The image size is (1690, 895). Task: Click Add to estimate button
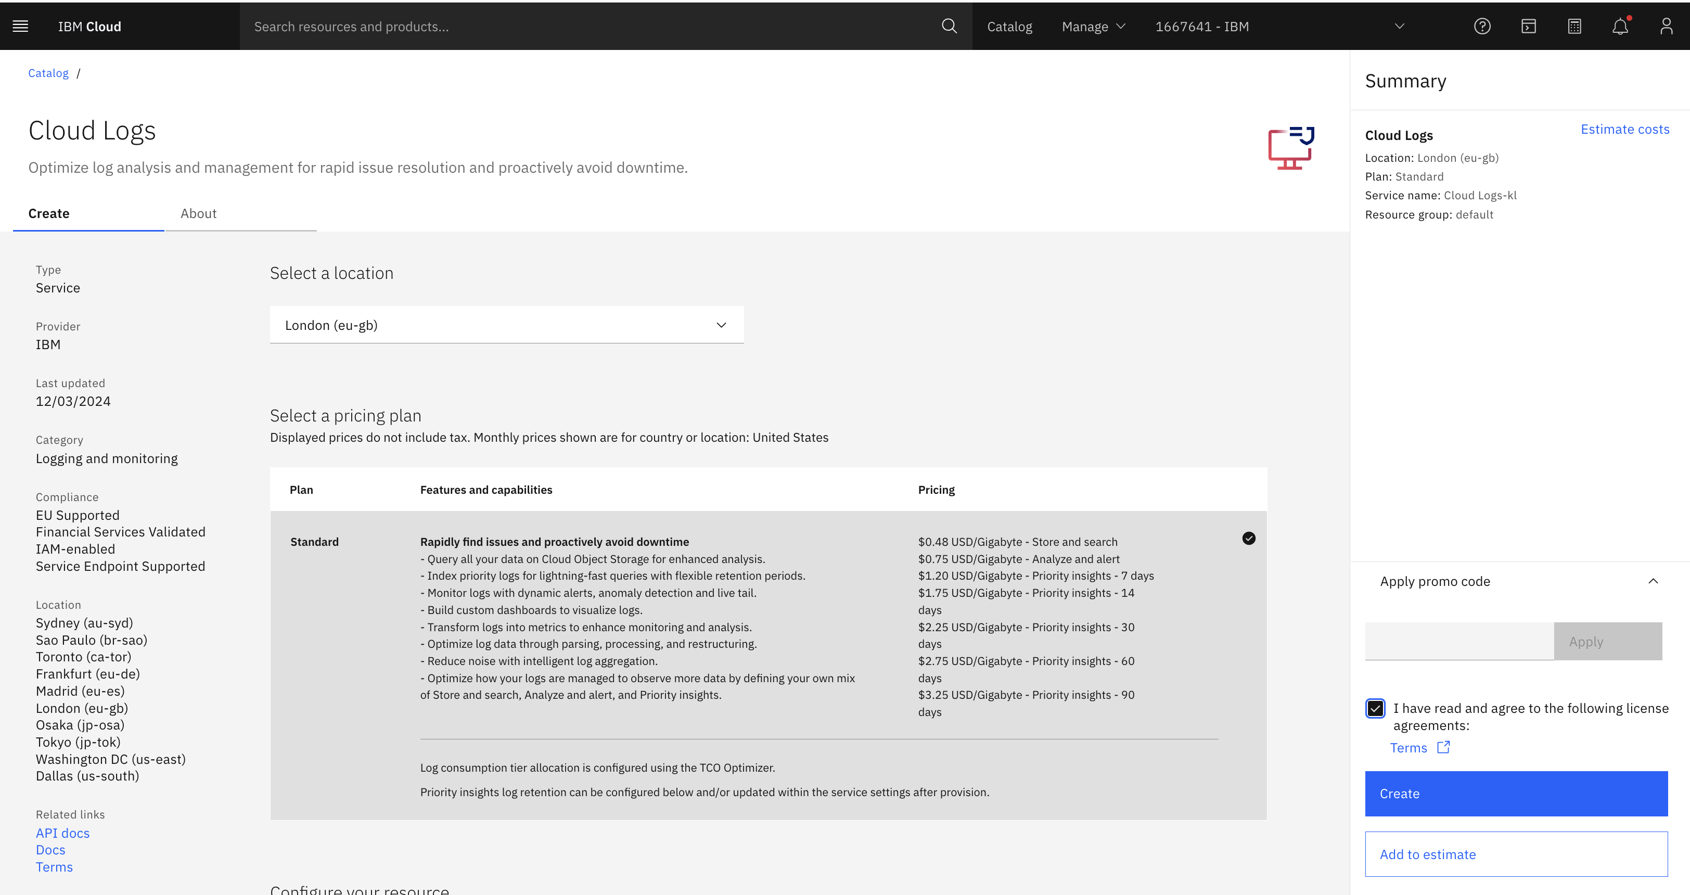[1516, 854]
